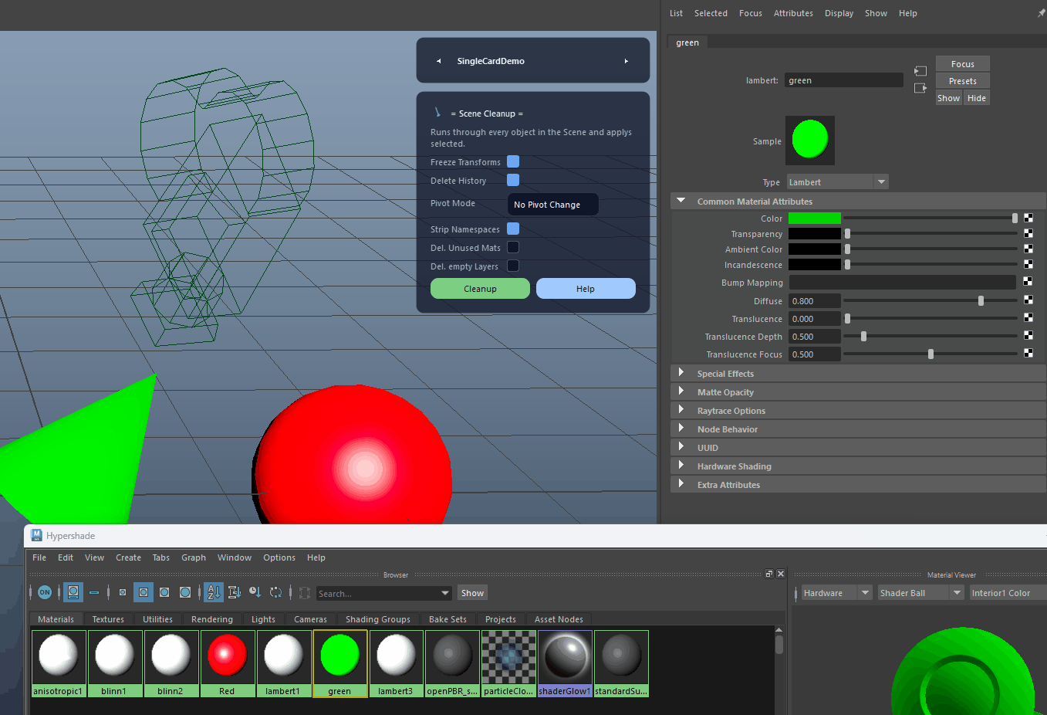The width and height of the screenshot is (1047, 715).
Task: Click the view as list button in Hypershade
Action: click(x=94, y=593)
